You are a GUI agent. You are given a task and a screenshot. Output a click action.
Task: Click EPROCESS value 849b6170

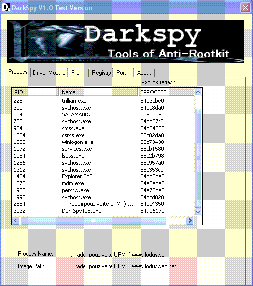tap(152, 211)
